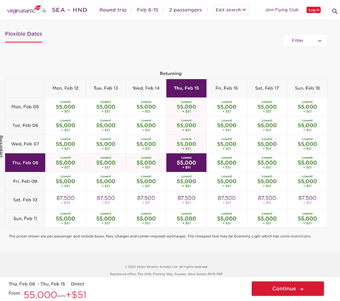The height and width of the screenshot is (301, 340).
Task: Click the SkyTeam alliance icon
Action: click(44, 11)
